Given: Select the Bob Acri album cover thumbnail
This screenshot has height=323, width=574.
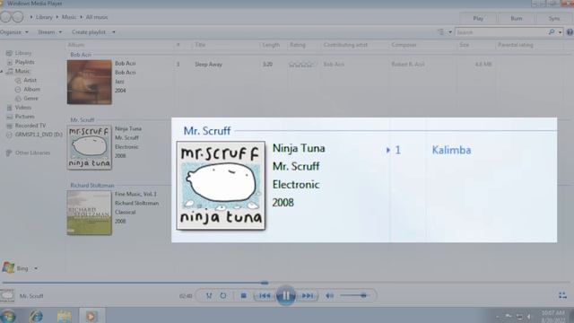Looking at the screenshot, I should click(x=90, y=82).
